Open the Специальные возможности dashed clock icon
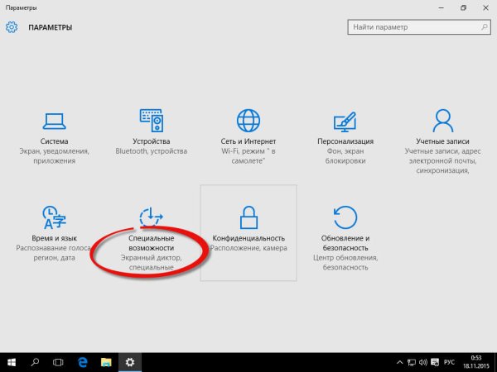 152,217
